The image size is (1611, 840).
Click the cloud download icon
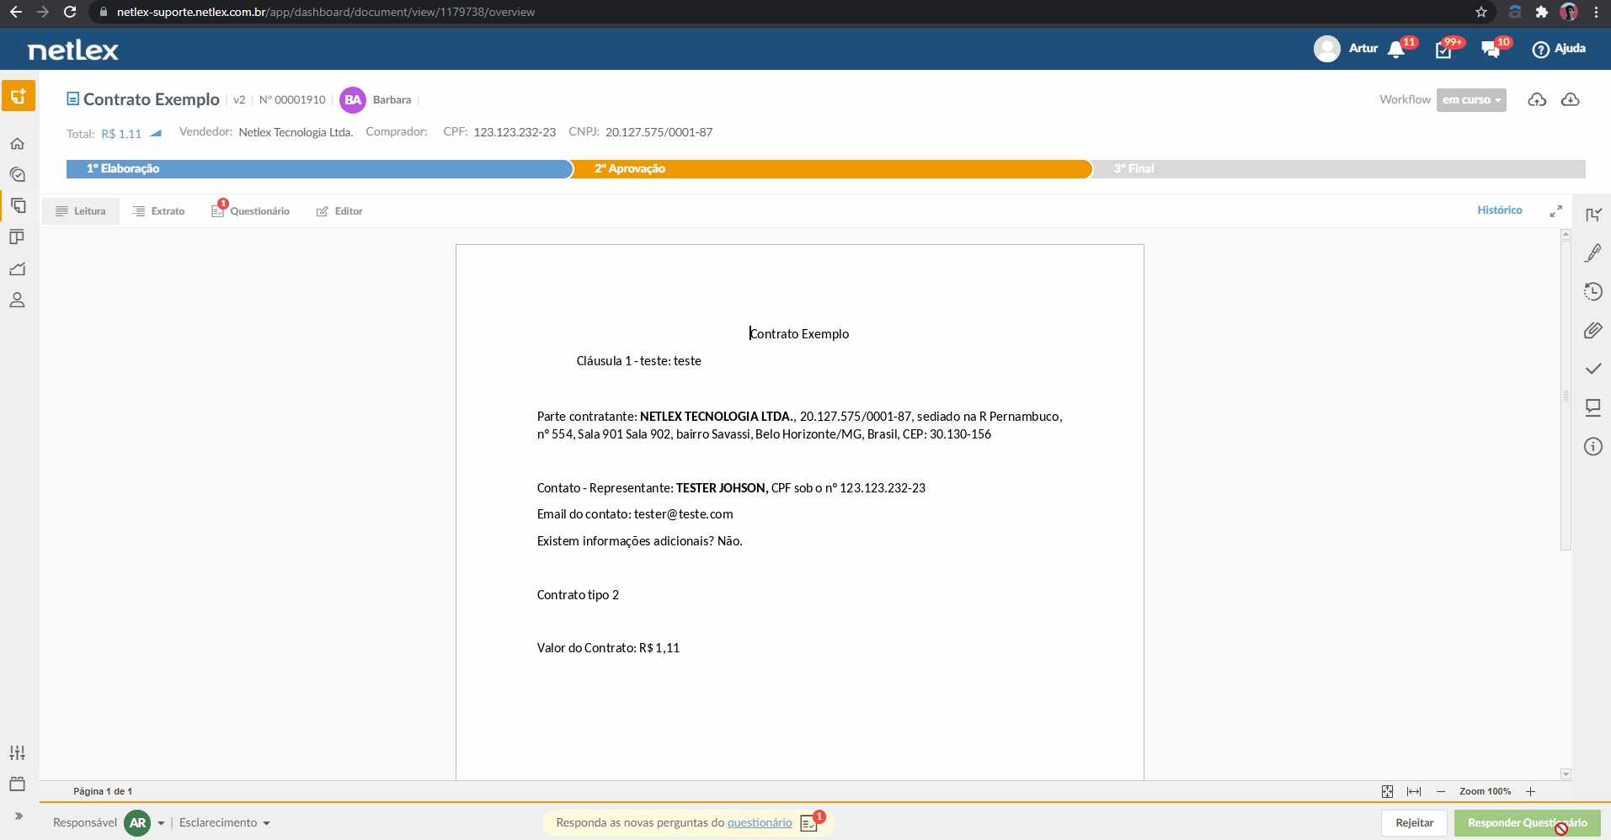[1570, 100]
